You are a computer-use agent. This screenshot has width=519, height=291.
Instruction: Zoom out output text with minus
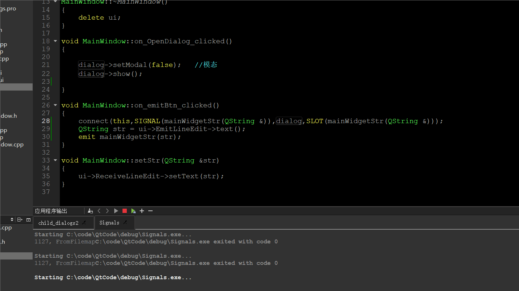(x=150, y=211)
